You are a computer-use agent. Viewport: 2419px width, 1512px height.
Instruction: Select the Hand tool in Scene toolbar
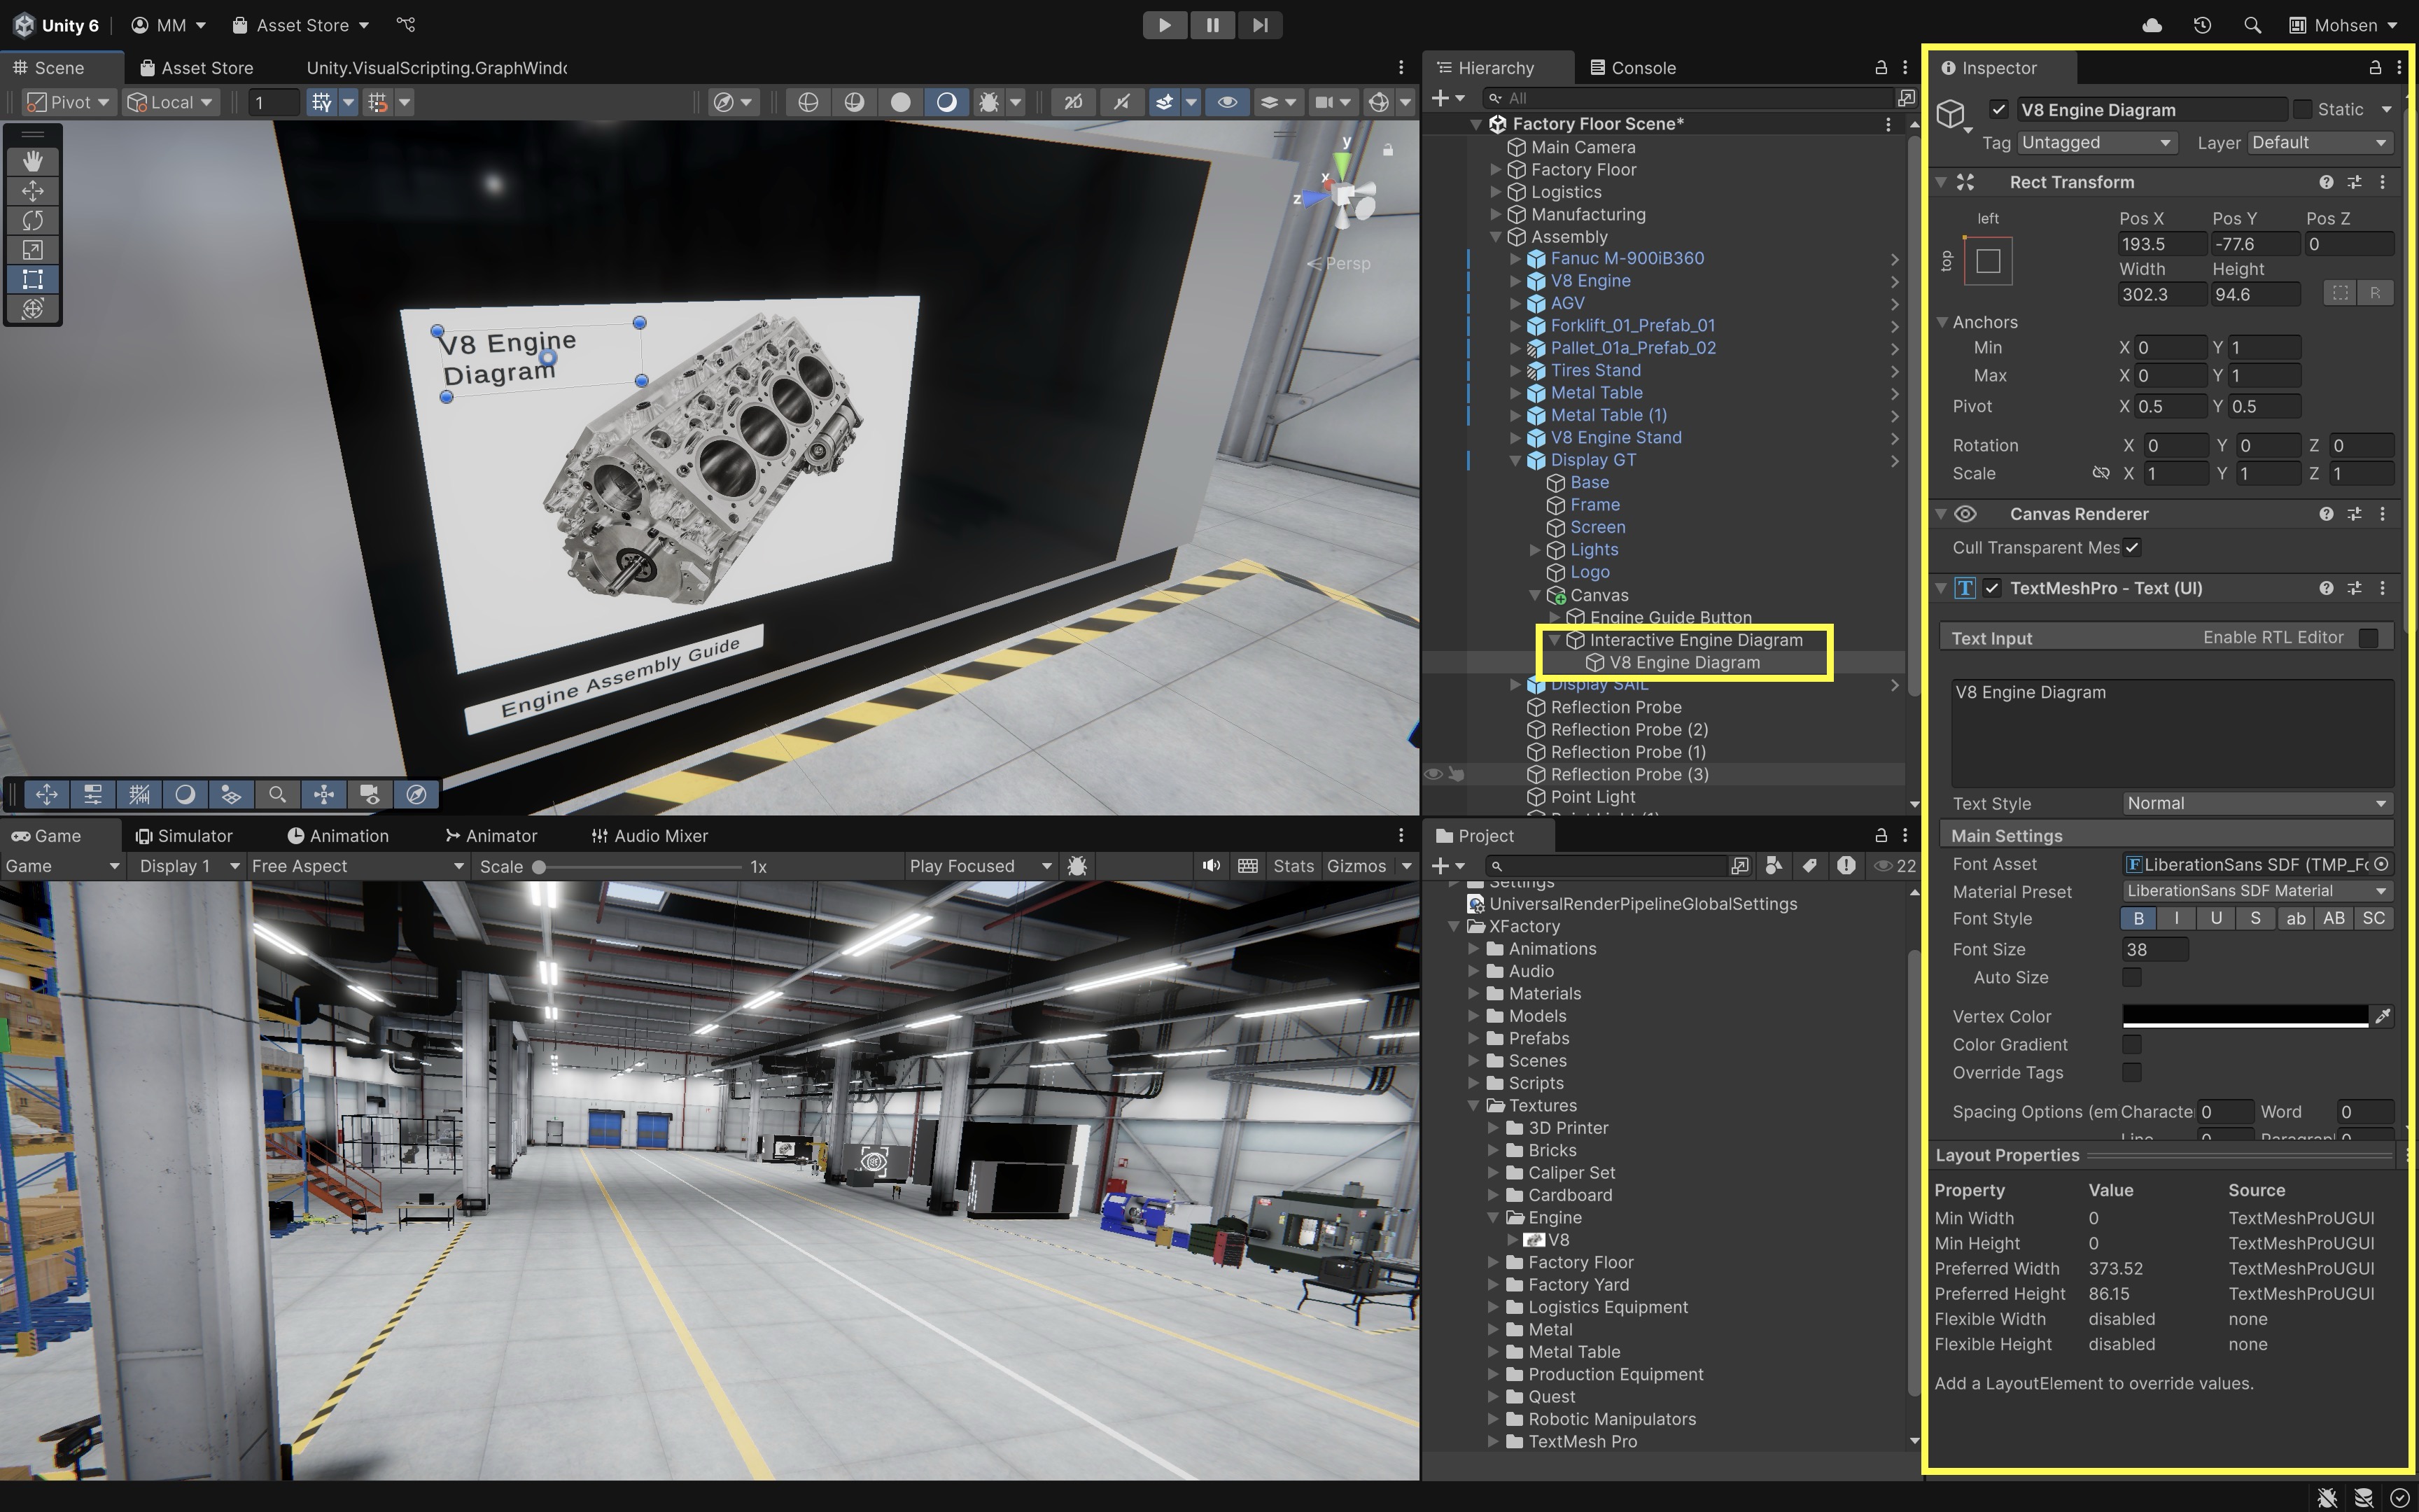coord(33,161)
